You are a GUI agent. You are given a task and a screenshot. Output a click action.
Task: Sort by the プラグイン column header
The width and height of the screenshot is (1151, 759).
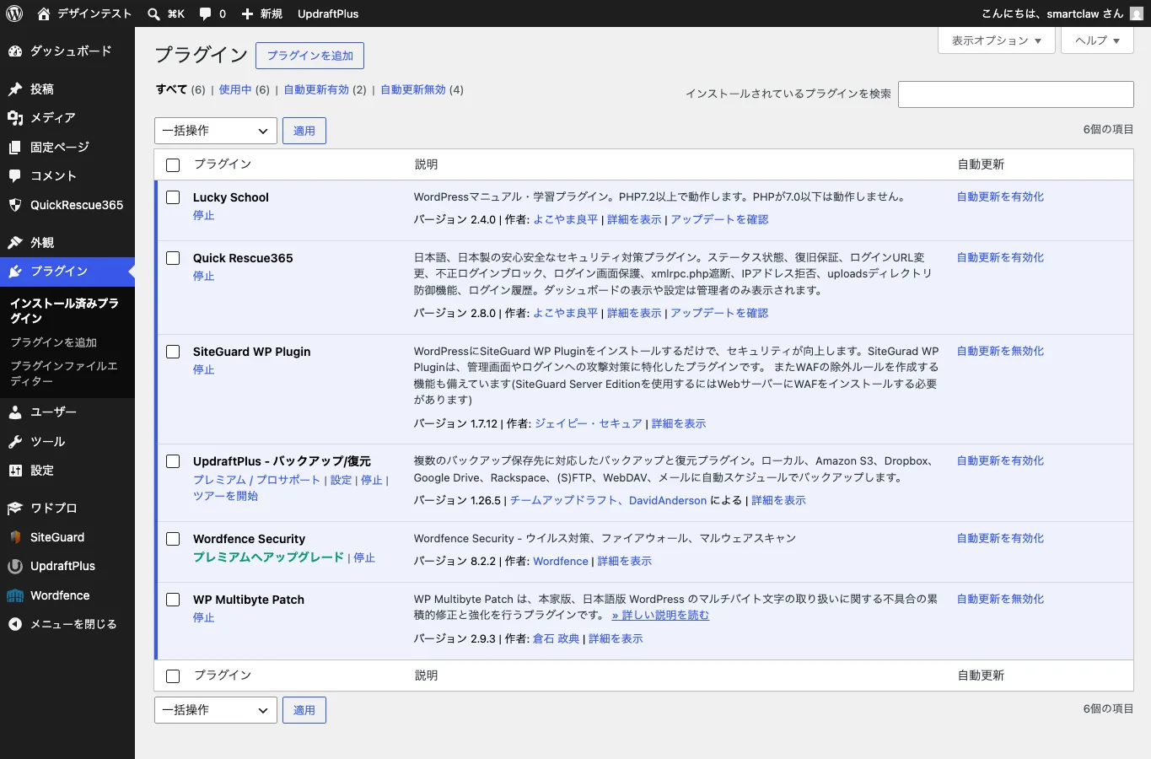(x=223, y=164)
